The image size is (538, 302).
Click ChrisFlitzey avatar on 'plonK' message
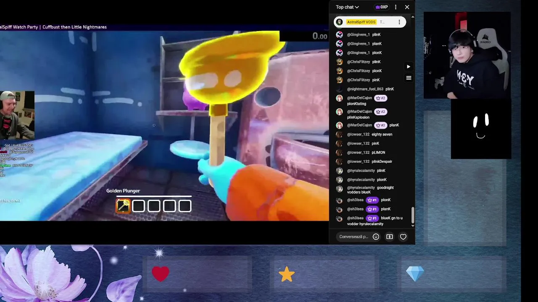coord(339,71)
